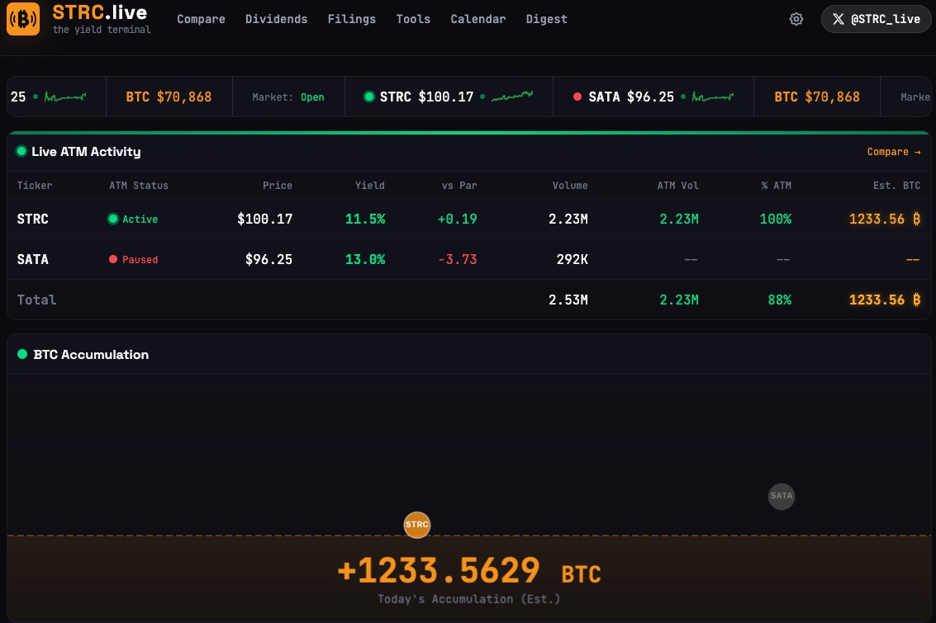Click the STRC.live site title
The height and width of the screenshot is (623, 936).
[100, 12]
